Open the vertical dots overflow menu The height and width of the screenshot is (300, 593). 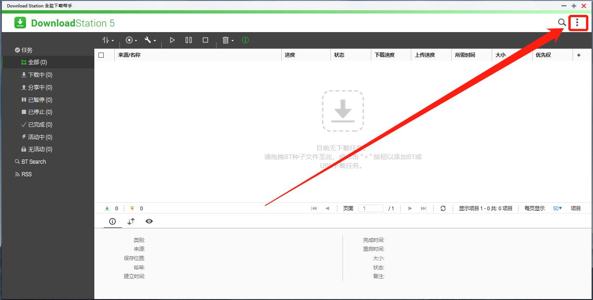(x=578, y=22)
